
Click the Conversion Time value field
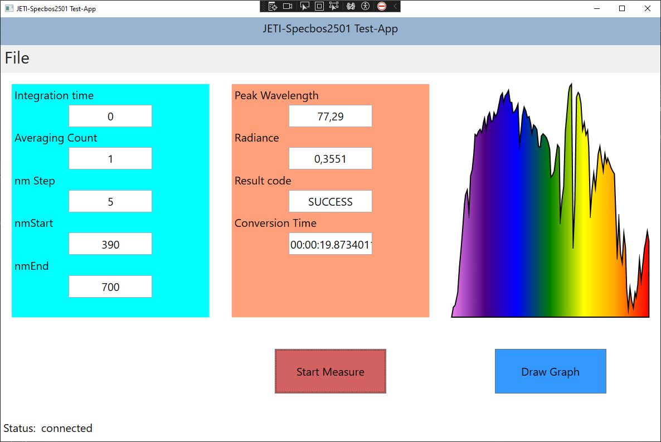(330, 244)
